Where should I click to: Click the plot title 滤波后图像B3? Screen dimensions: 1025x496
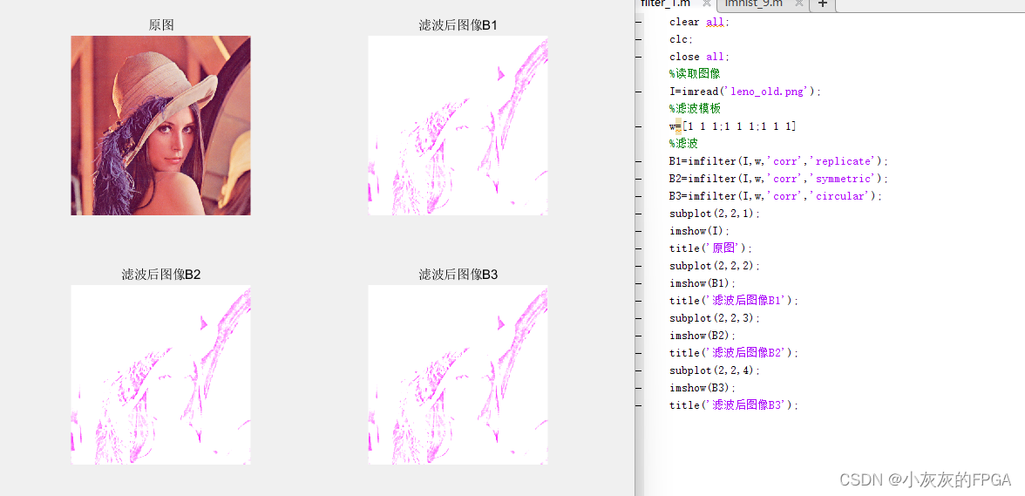(458, 275)
